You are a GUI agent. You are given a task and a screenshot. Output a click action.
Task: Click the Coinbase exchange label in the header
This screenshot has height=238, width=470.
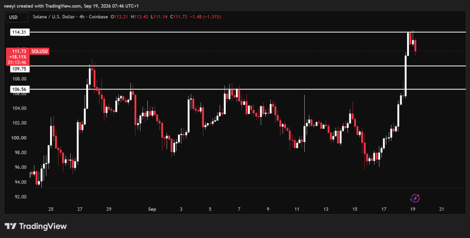click(98, 17)
